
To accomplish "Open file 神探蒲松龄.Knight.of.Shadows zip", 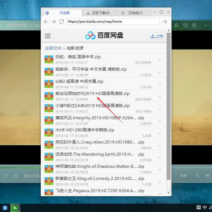I will tap(100, 167).
